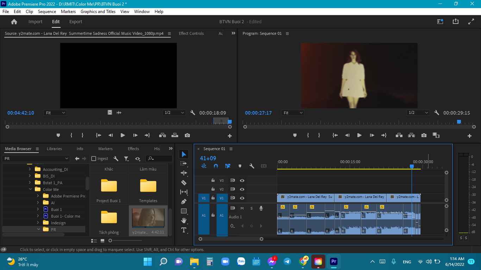Show hidden panel tabs overflow in project panel
The height and width of the screenshot is (270, 481).
coord(171,149)
